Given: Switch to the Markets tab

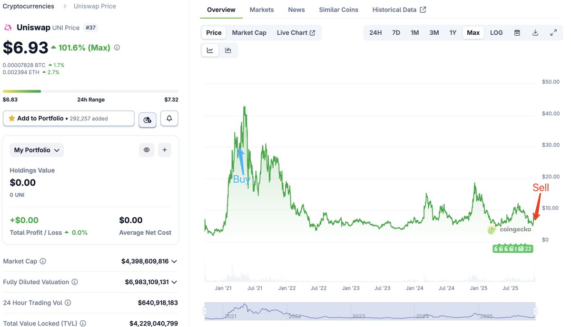Looking at the screenshot, I should (x=262, y=10).
